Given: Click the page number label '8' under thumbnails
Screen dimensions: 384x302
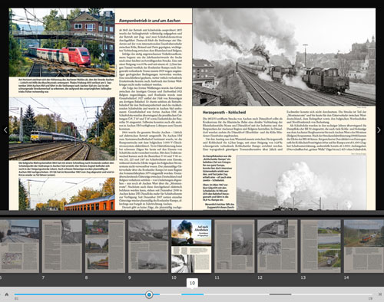Looking at the screenshot, I should (x=87, y=277).
